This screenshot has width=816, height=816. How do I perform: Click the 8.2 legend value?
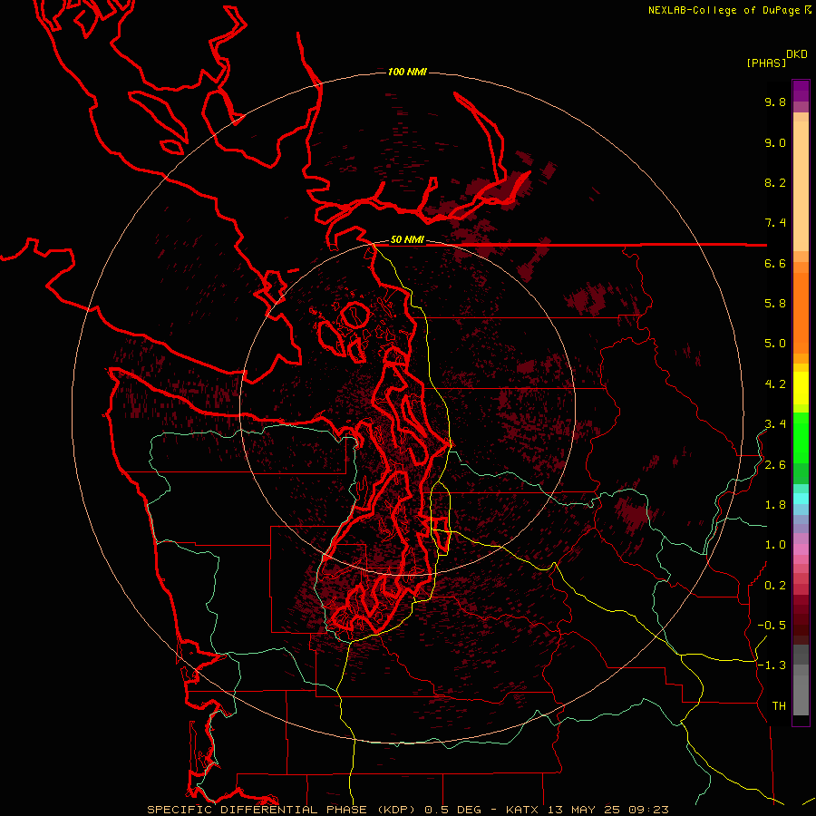(775, 182)
